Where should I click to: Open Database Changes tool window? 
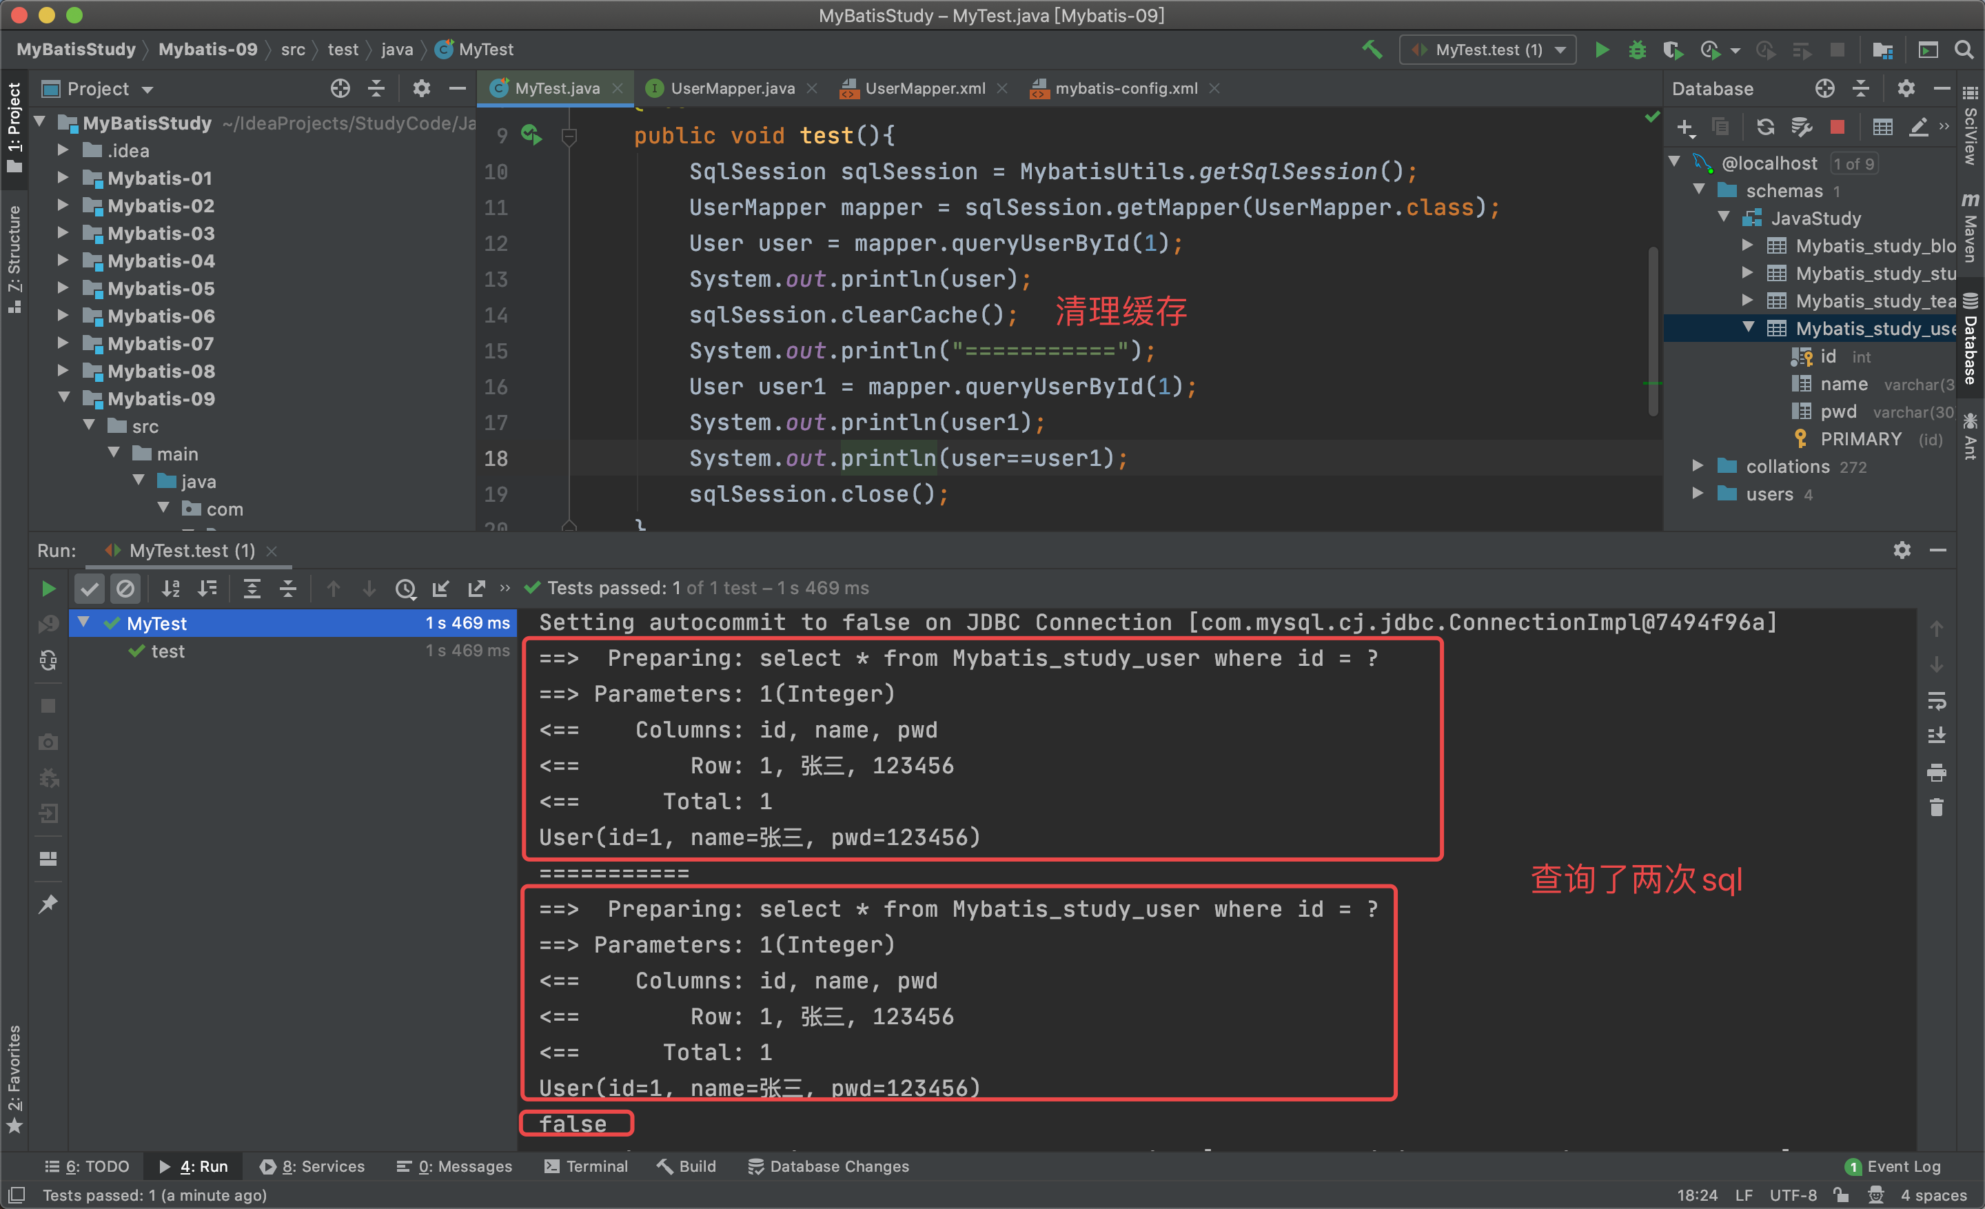[x=828, y=1166]
